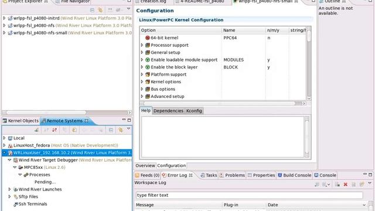Switch to File Navigator tab

(x=73, y=1)
